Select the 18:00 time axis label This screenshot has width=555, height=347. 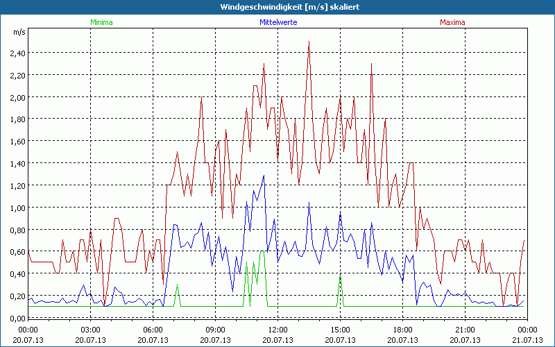pyautogui.click(x=402, y=330)
